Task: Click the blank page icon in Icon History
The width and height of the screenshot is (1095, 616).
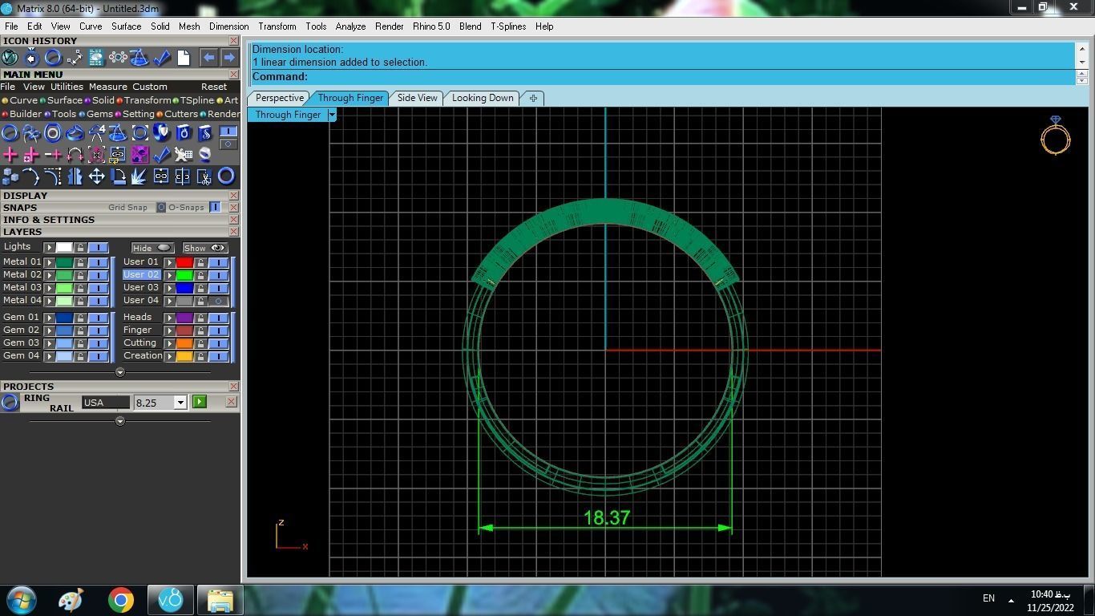Action: pyautogui.click(x=183, y=58)
